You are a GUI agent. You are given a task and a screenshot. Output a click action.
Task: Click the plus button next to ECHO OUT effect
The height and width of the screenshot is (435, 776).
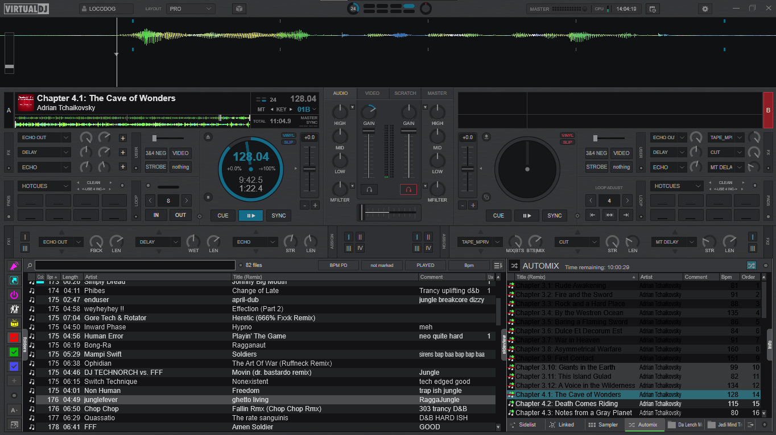click(x=122, y=137)
